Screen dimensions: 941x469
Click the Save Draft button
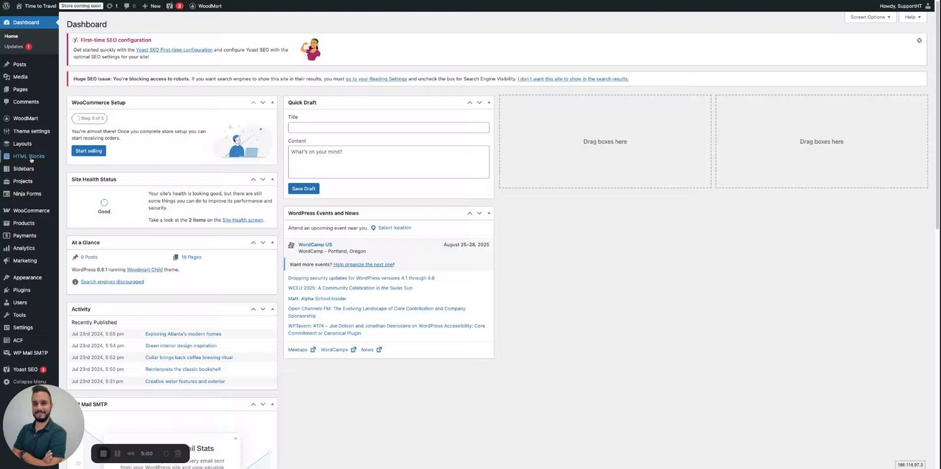303,188
